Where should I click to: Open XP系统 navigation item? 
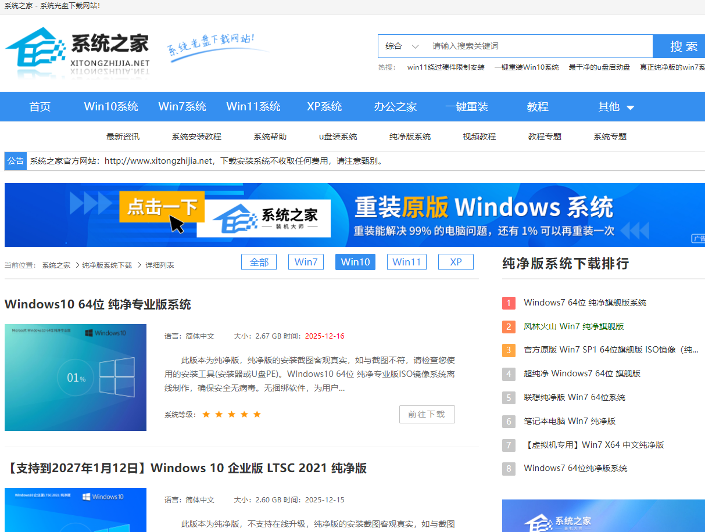point(324,106)
